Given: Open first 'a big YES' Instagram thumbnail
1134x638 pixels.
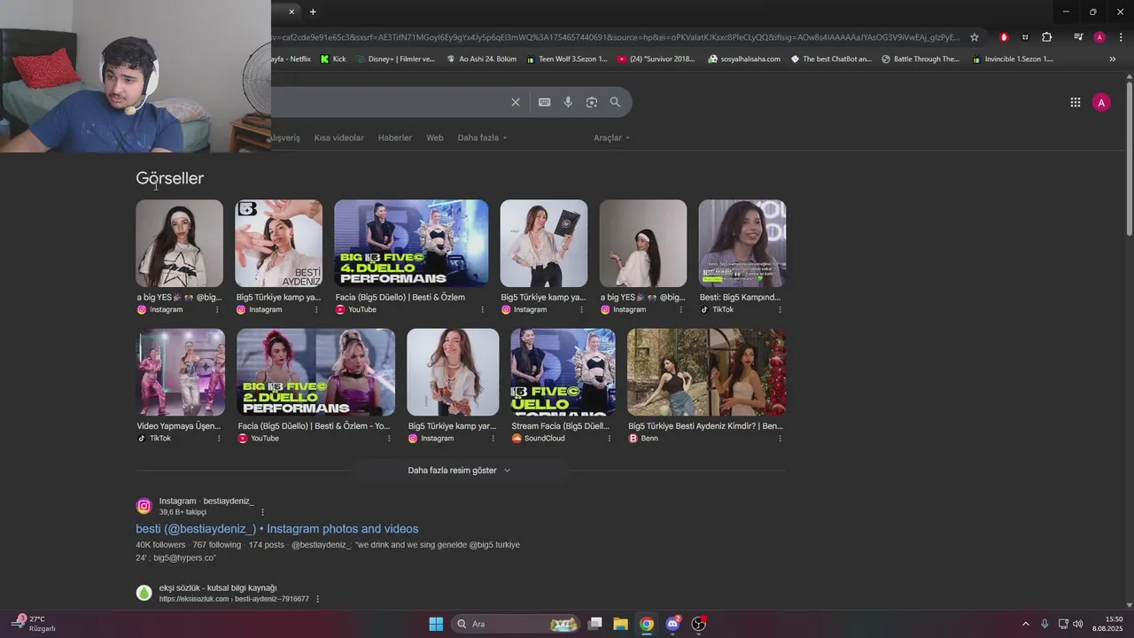Looking at the screenshot, I should point(179,243).
